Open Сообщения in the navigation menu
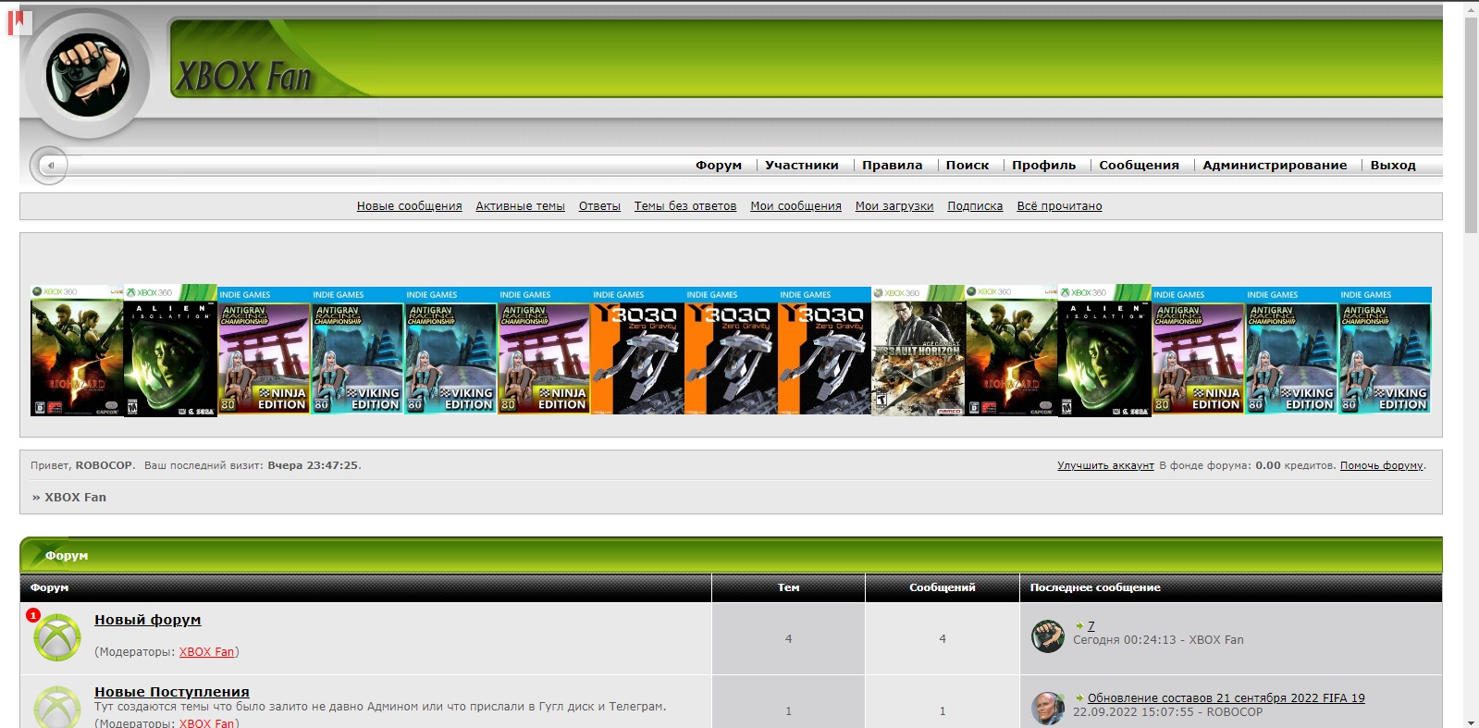This screenshot has width=1479, height=728. coord(1139,166)
